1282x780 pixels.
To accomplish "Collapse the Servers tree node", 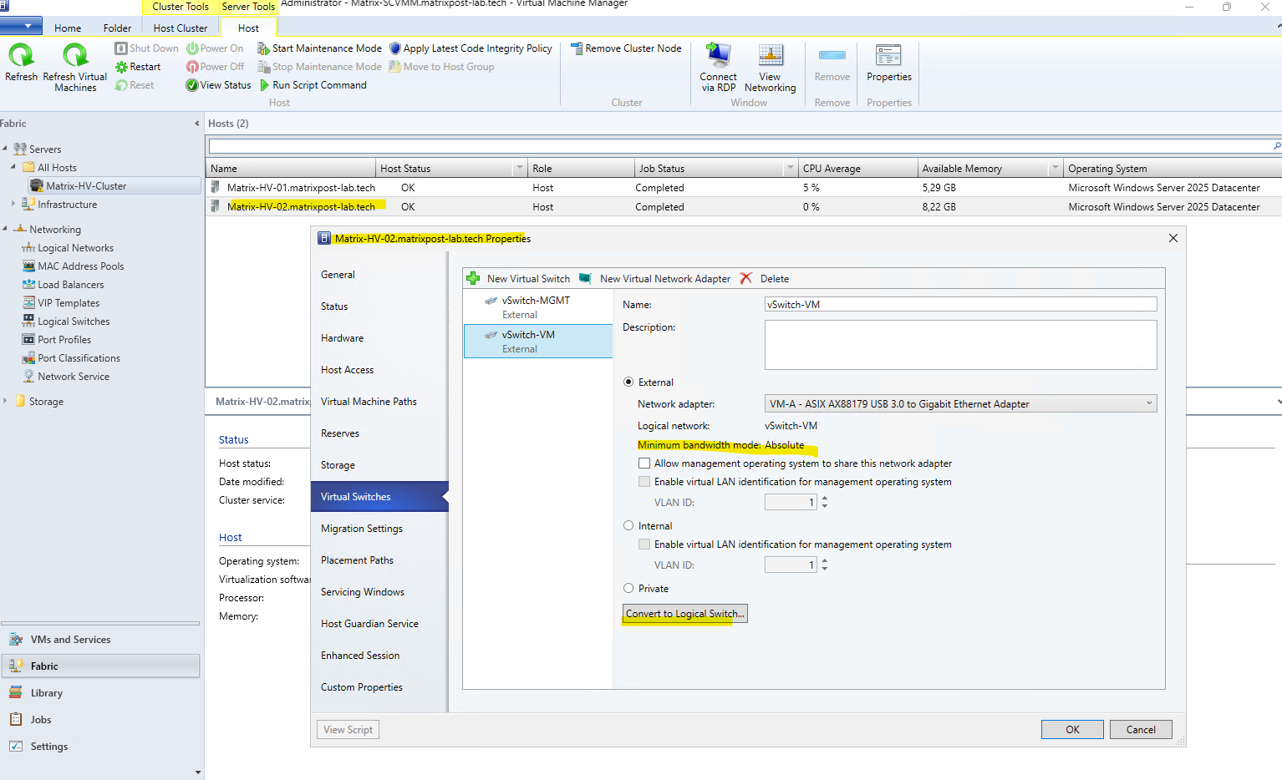I will 5,149.
